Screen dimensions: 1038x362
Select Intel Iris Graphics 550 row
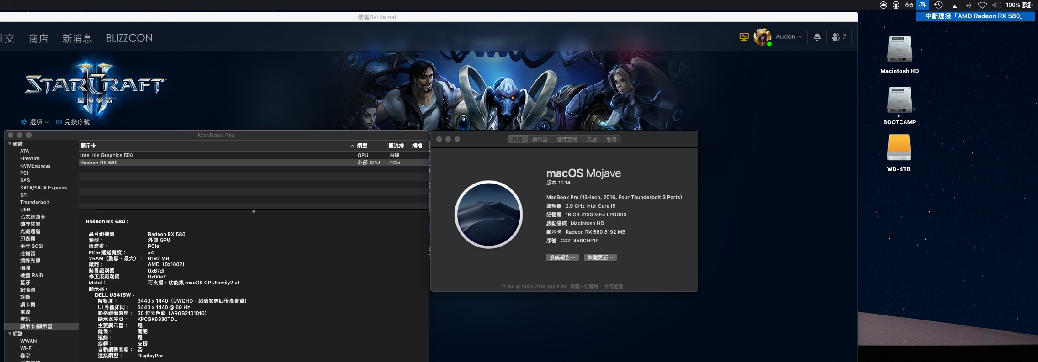[254, 155]
